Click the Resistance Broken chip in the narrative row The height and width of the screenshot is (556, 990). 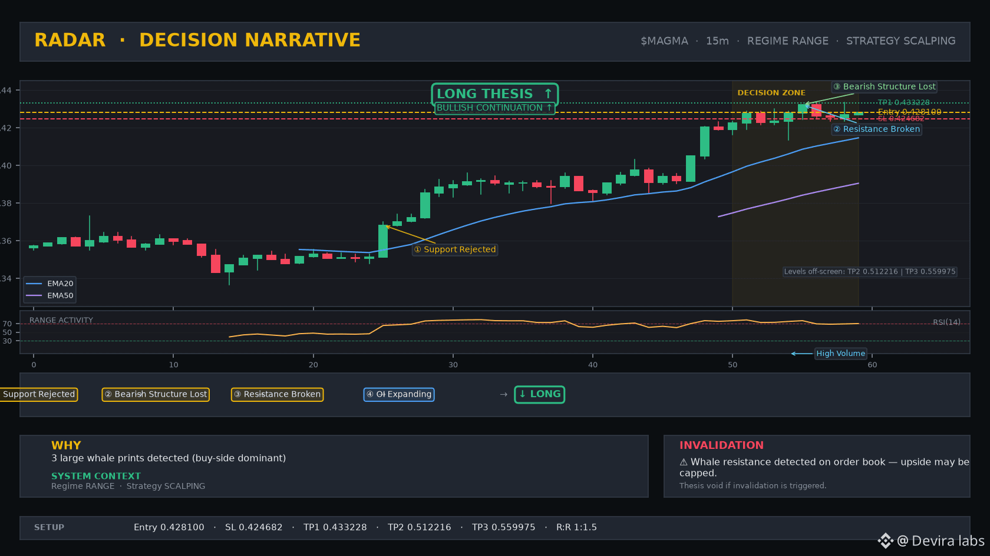pos(277,394)
